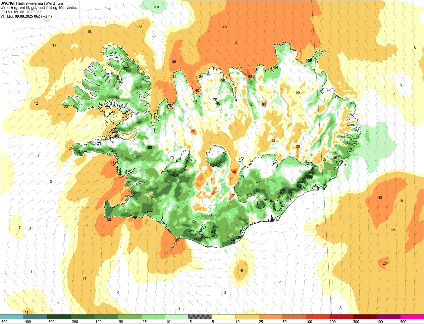The height and width of the screenshot is (324, 424).
Task: Click the checkered -5 to 5 legend swatch
Action: 200,317
